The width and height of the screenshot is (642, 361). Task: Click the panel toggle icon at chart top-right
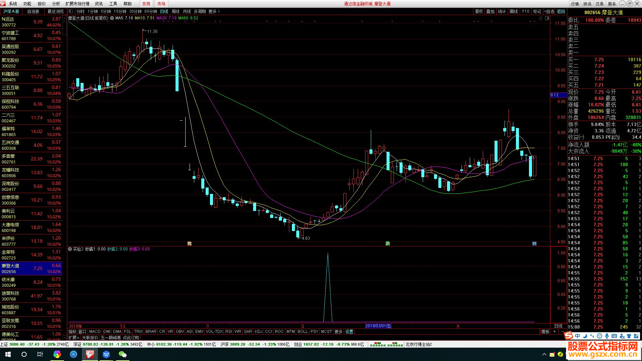[x=547, y=18]
